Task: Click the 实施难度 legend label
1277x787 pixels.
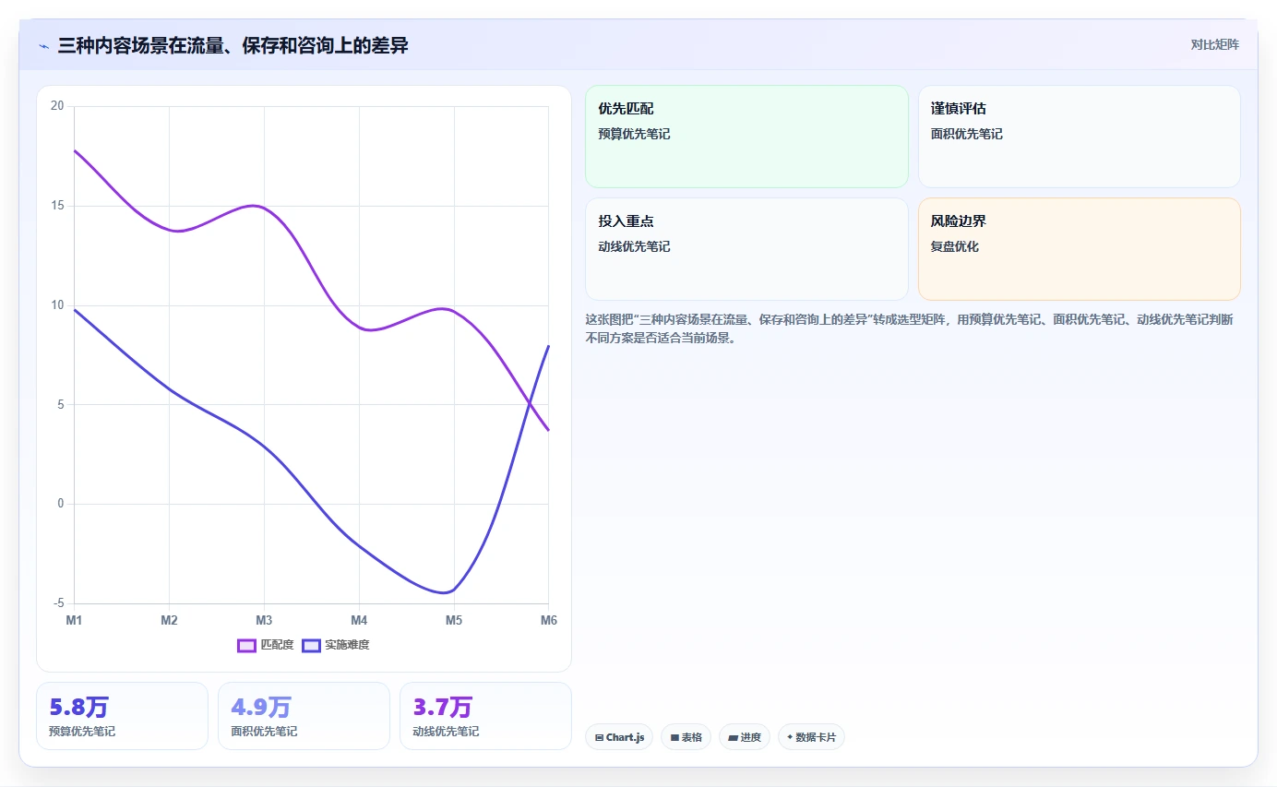Action: point(347,645)
